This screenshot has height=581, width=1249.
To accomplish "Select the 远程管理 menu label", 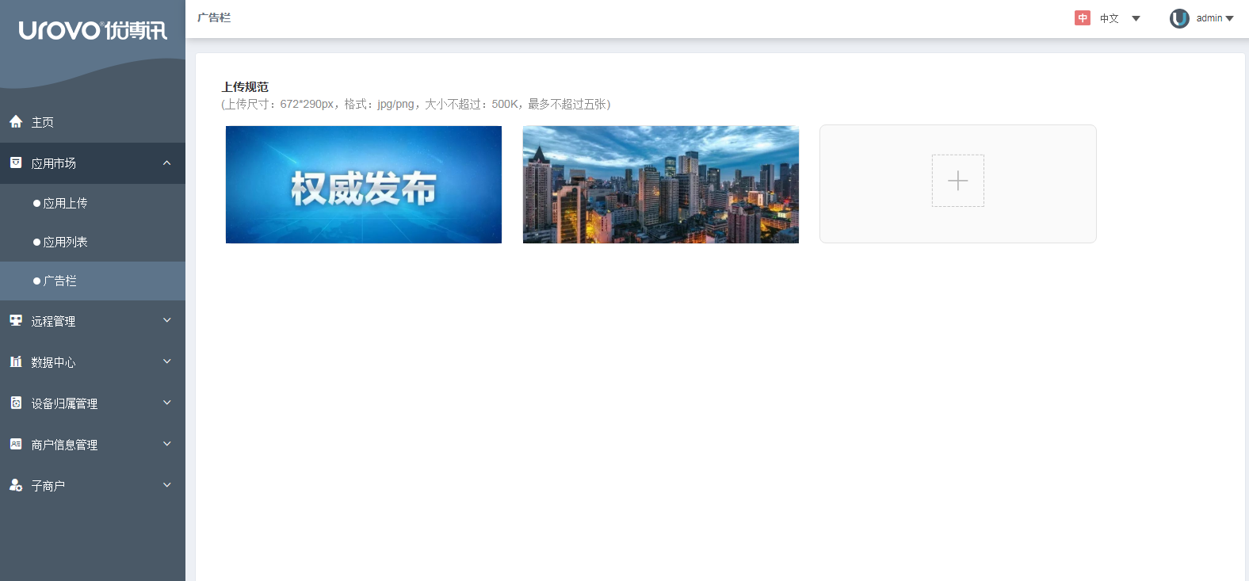I will (53, 321).
